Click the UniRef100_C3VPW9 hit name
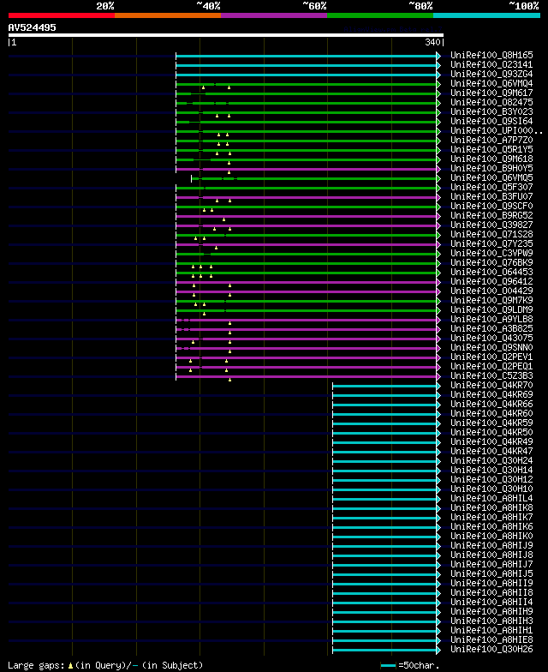This screenshot has width=548, height=672. [491, 254]
